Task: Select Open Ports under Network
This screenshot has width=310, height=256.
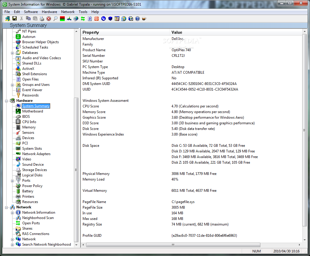Action: (31, 223)
